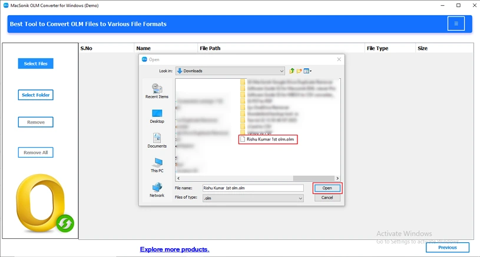
Task: Cancel the Open file dialog
Action: (x=327, y=198)
